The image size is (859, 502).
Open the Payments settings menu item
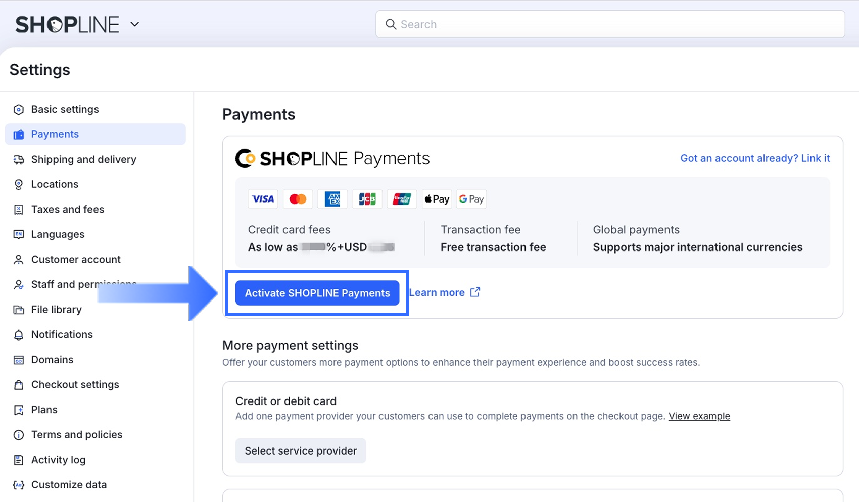click(55, 134)
